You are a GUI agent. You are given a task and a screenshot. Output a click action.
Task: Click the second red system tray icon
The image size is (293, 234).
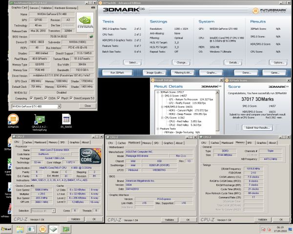point(269,229)
